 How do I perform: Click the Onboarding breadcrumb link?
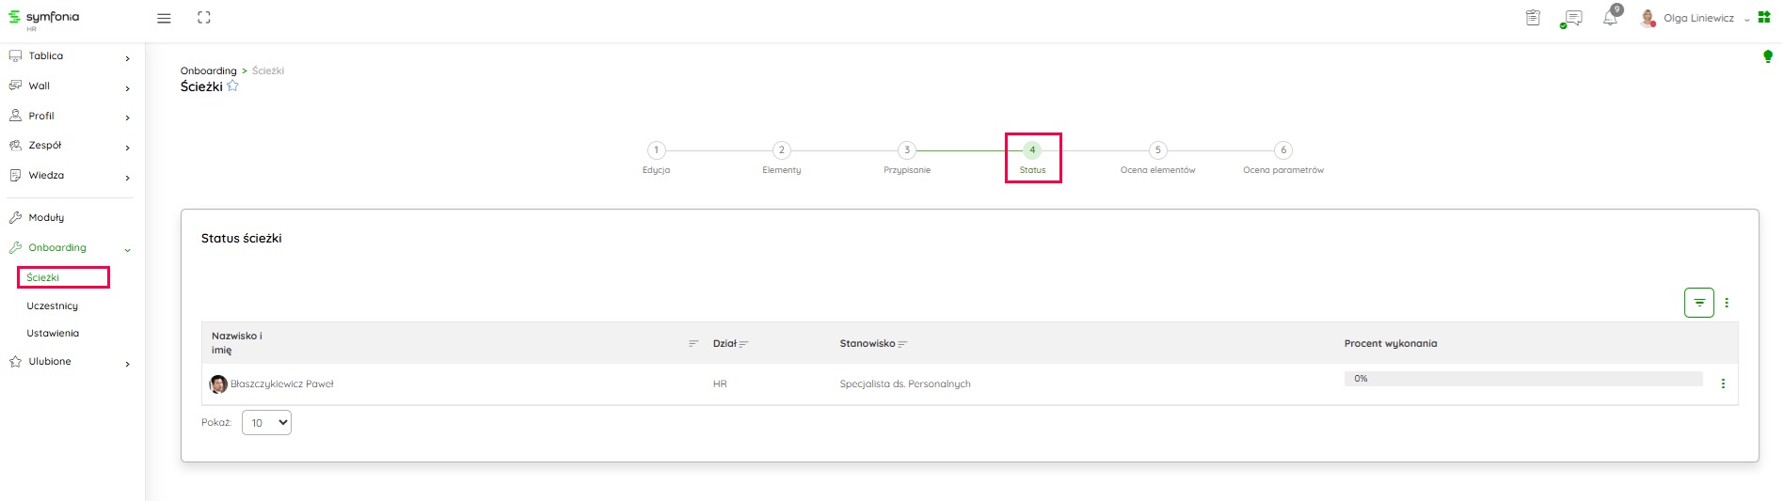coord(208,70)
